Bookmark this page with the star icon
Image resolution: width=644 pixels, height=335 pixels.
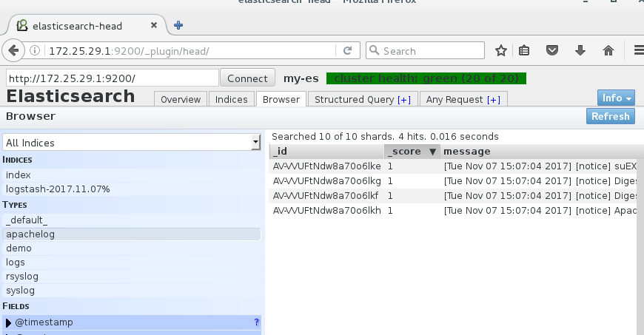(x=500, y=50)
